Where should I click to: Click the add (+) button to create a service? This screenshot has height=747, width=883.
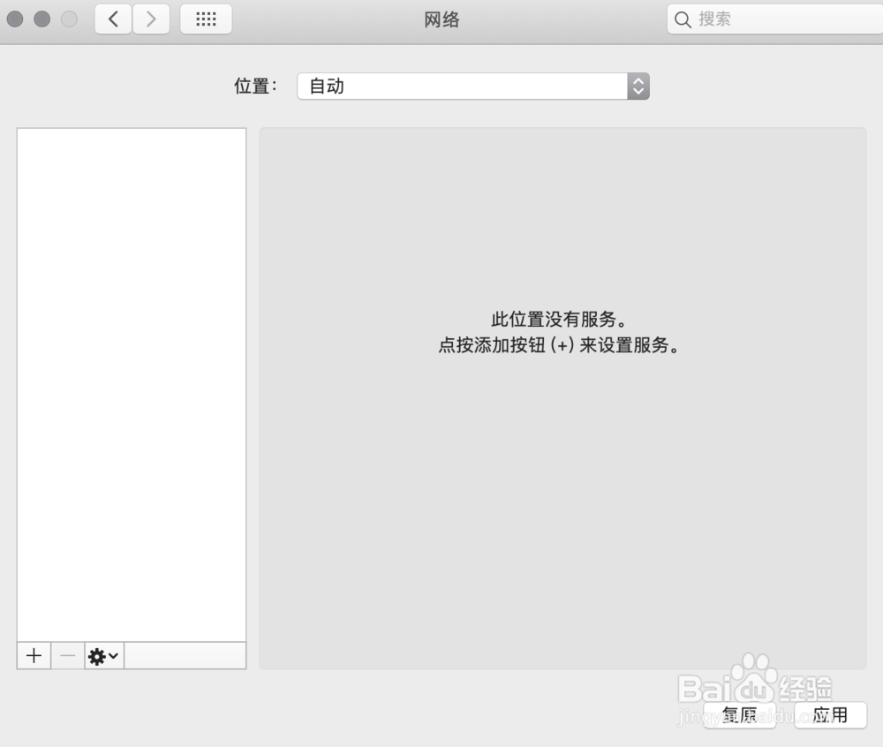tap(34, 655)
